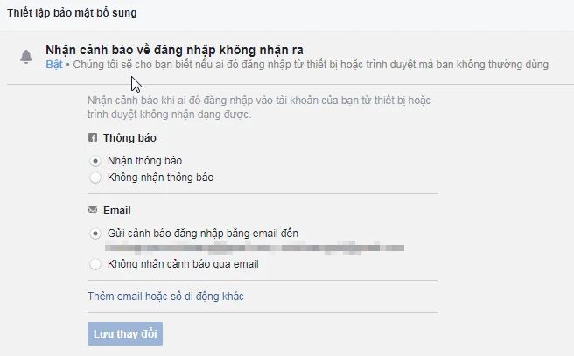Click the bell alert icon
Screen dimensions: 574x356
[x=26, y=57]
